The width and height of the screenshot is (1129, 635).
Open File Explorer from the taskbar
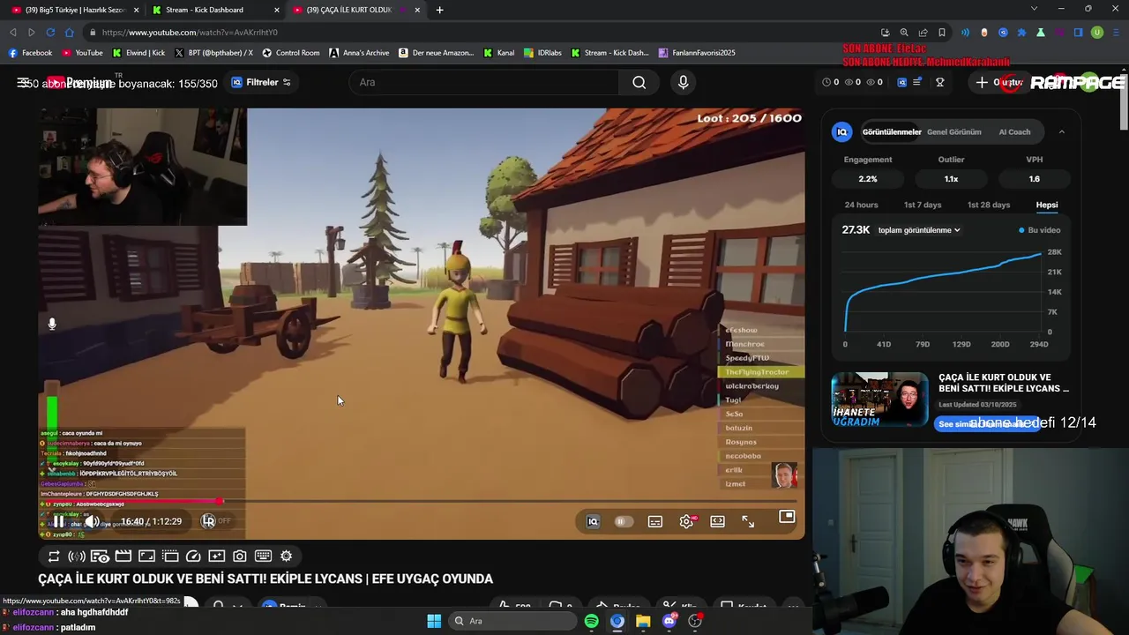pyautogui.click(x=643, y=621)
